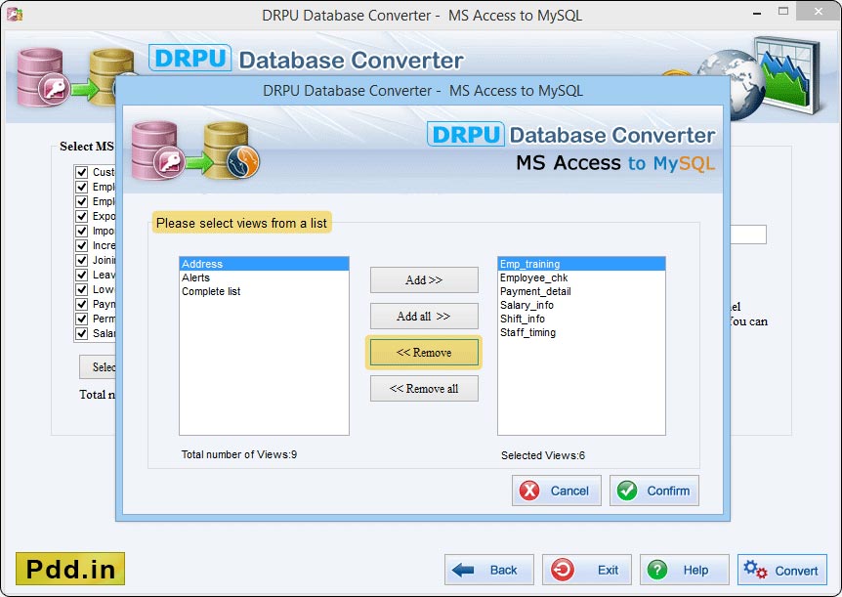Uncheck the Low table checkbox
This screenshot has width=842, height=597.
[82, 289]
